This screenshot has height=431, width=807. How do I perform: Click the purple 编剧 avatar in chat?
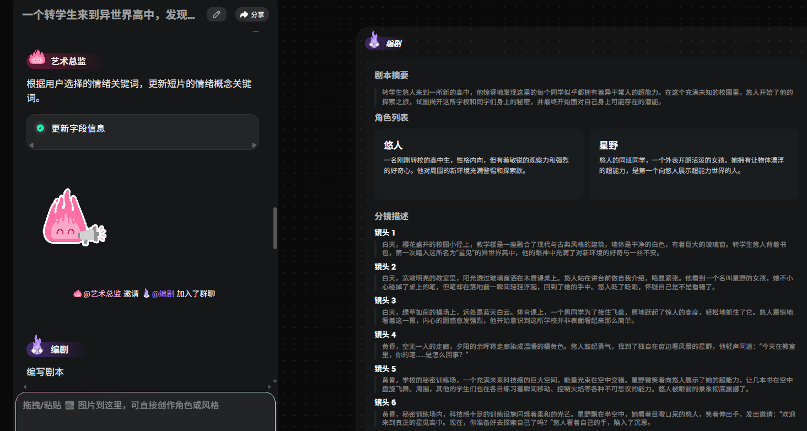pos(36,345)
